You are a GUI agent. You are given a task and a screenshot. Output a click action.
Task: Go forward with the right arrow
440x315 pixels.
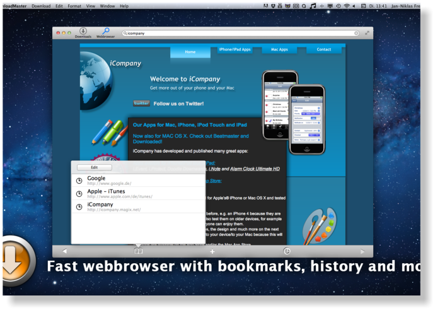point(362,251)
